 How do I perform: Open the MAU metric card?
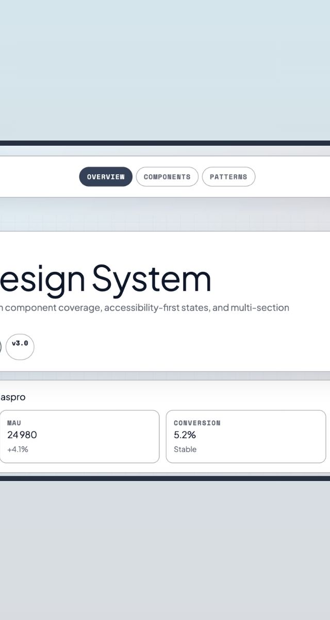click(x=79, y=437)
